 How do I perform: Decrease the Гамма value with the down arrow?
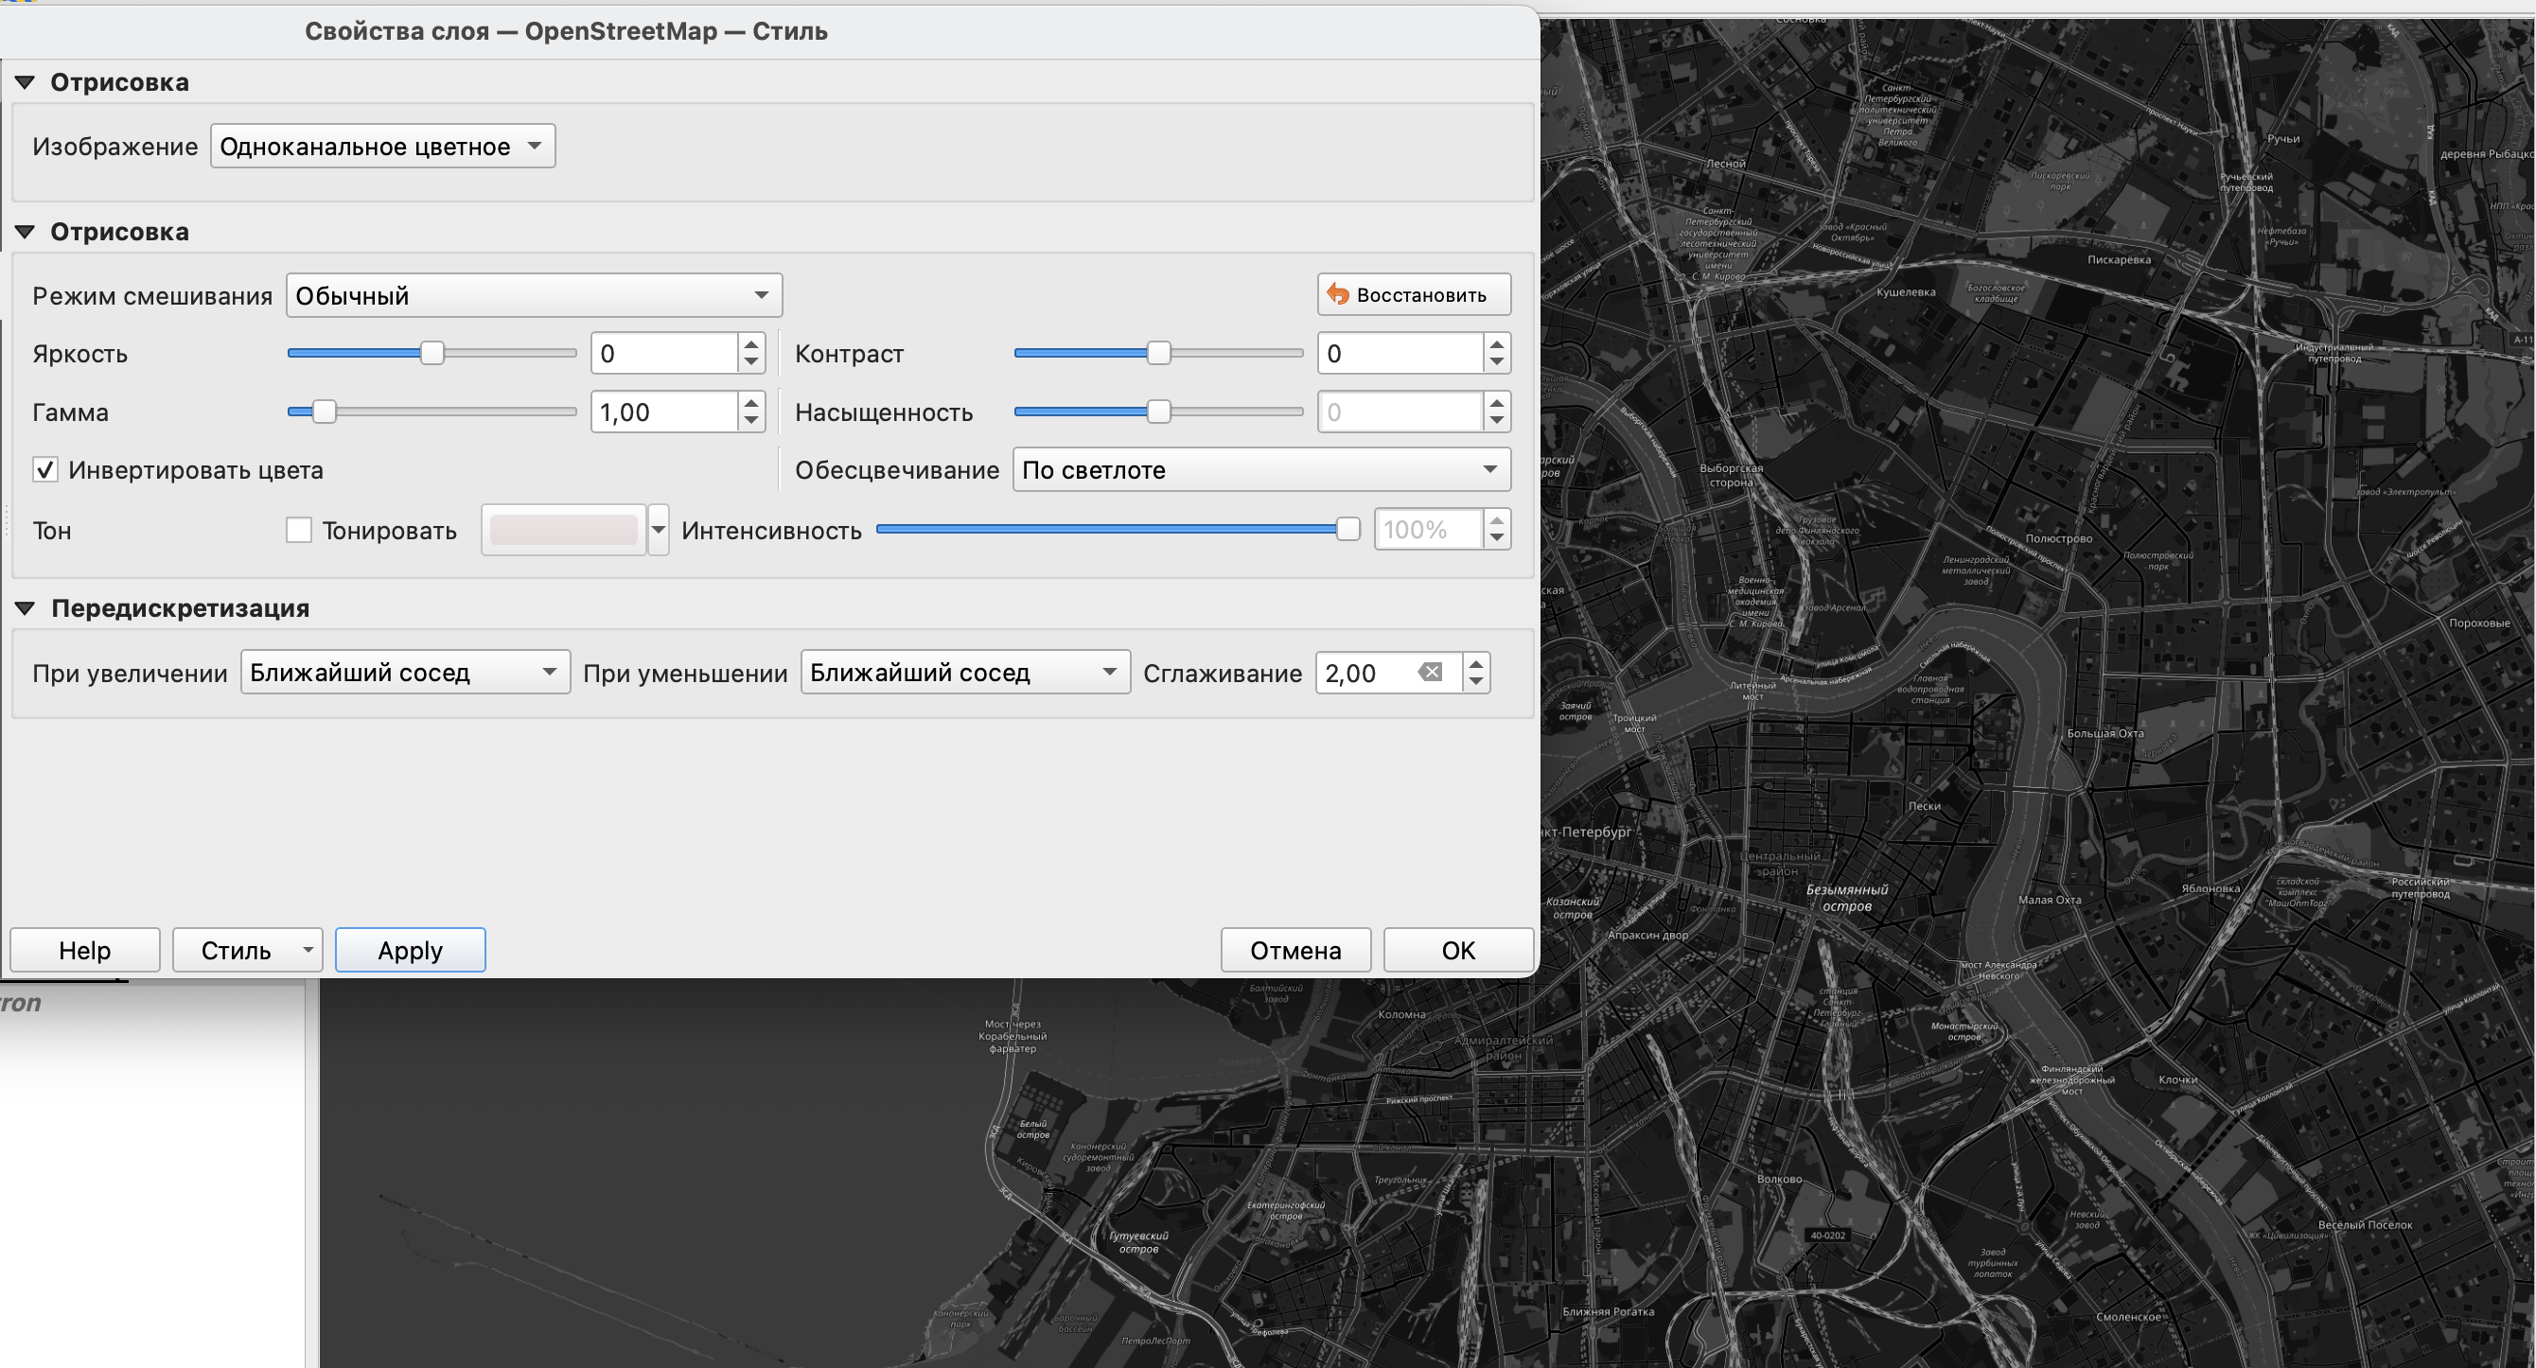click(x=751, y=421)
